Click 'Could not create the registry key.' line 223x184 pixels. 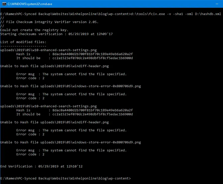(34, 30)
